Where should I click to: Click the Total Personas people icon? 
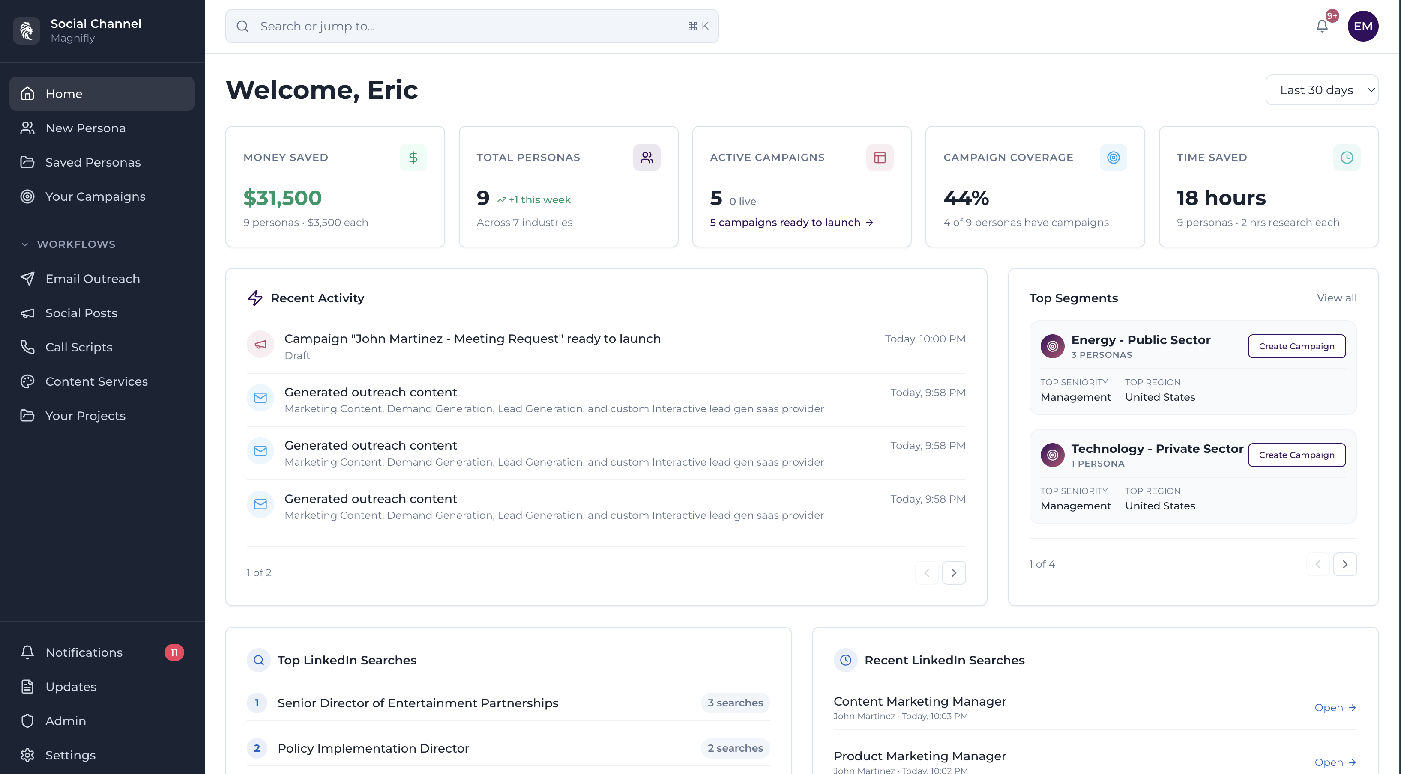coord(646,158)
